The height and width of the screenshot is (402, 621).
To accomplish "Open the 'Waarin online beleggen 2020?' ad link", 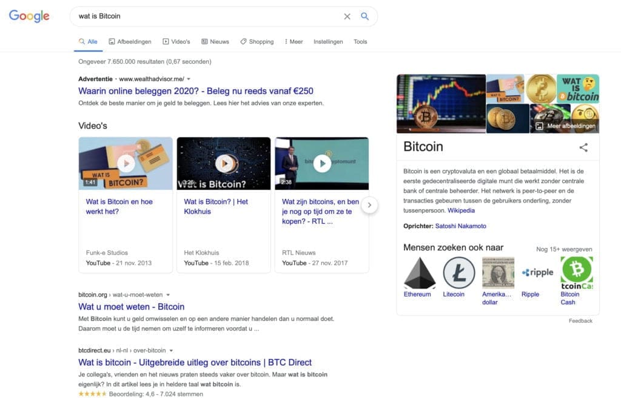I will pyautogui.click(x=196, y=91).
